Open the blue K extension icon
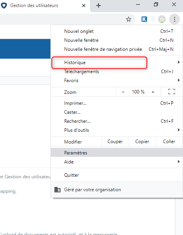Image resolution: width=183 pixels, height=235 pixels. (144, 19)
